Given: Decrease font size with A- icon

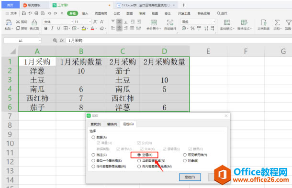Looking at the screenshot, I should 101,22.
